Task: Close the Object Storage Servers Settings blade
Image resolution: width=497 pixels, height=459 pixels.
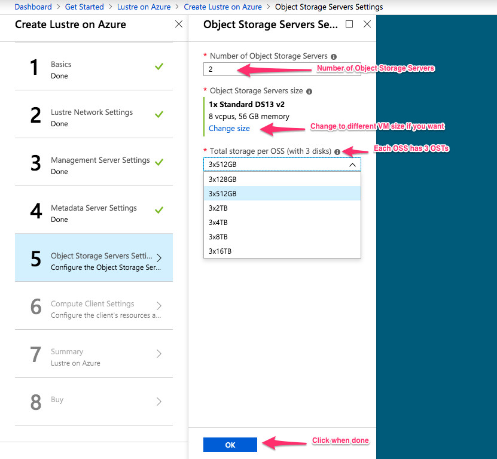Action: coord(367,24)
